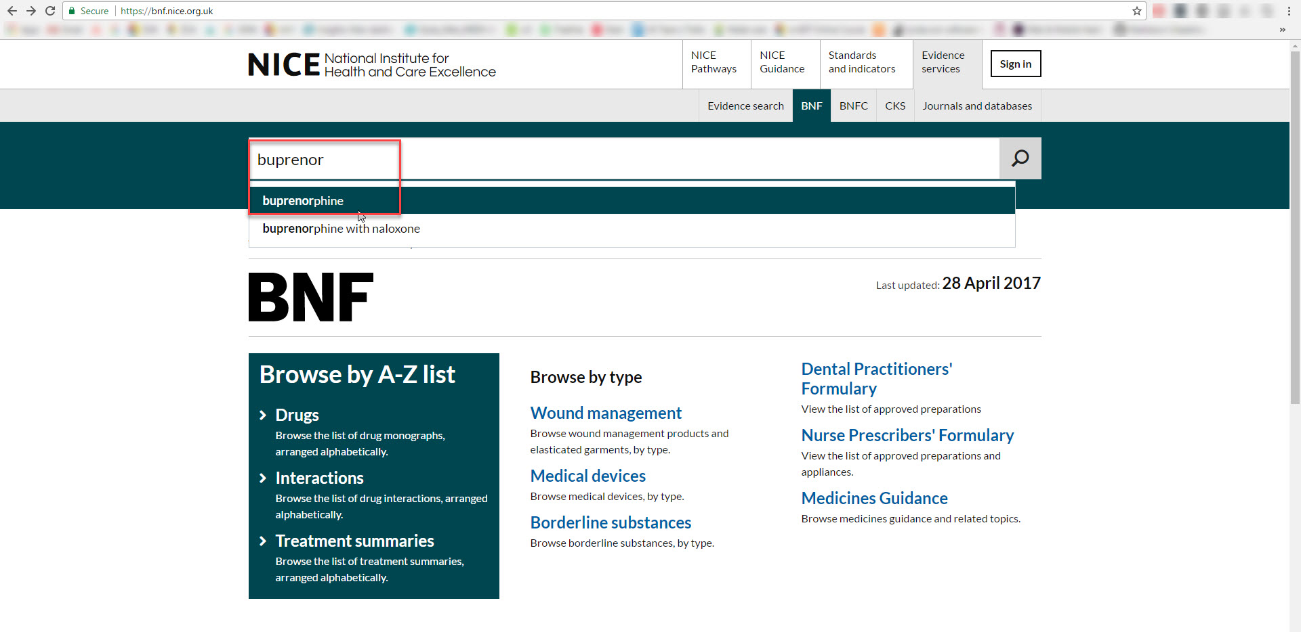Open the Wound management link
The image size is (1301, 632).
(x=606, y=413)
